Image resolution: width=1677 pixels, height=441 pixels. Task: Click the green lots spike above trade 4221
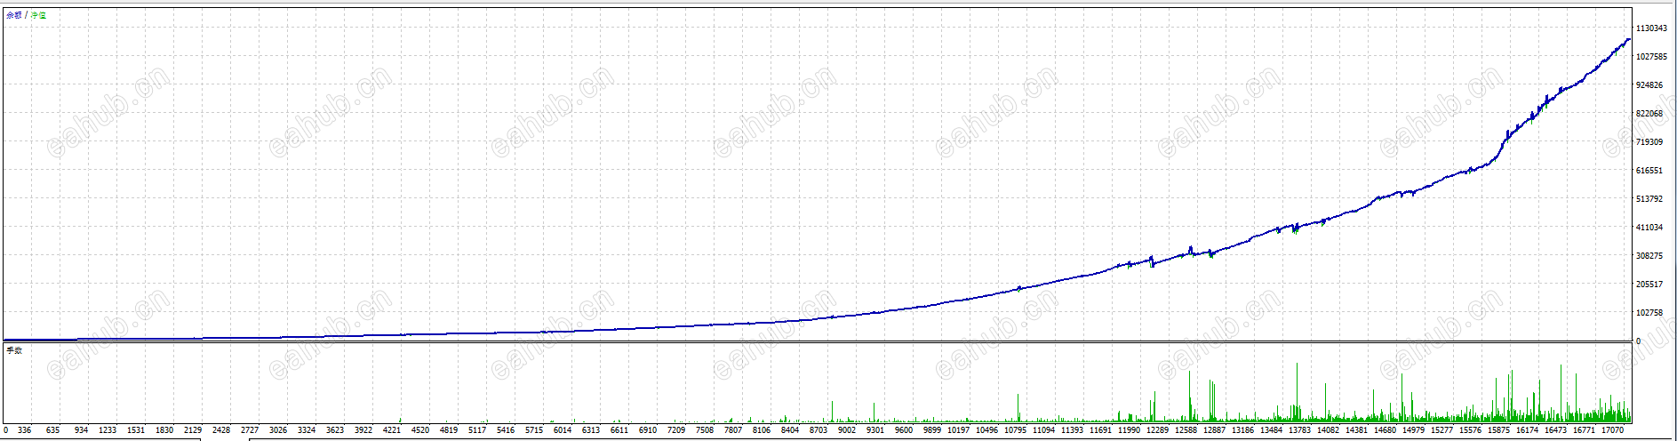click(x=401, y=420)
